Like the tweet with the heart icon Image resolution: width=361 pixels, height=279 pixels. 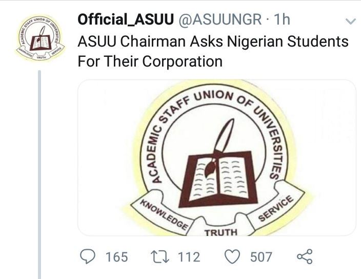click(x=233, y=256)
